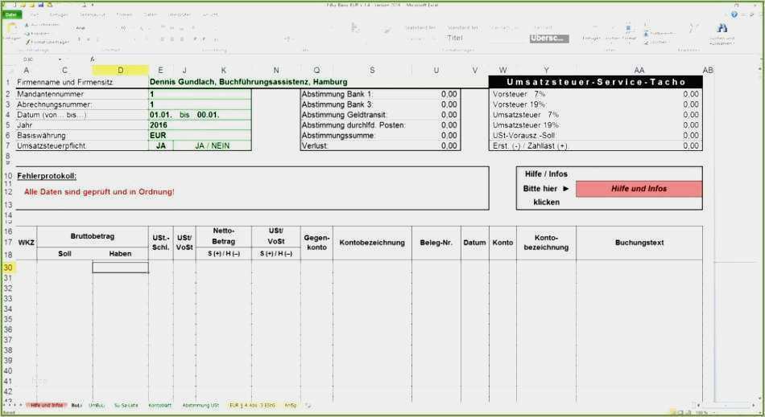This screenshot has height=417, width=765.
Task: Click the Select All corner triangle
Action: [9, 71]
